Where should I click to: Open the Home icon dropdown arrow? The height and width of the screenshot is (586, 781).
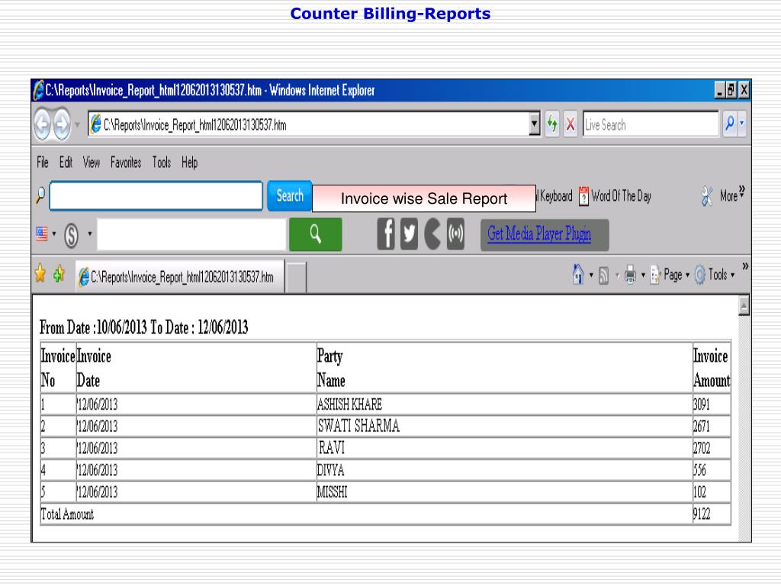[591, 275]
